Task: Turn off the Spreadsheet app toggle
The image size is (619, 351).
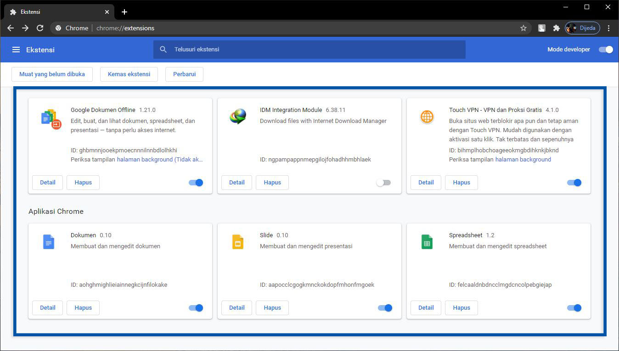Action: point(574,308)
